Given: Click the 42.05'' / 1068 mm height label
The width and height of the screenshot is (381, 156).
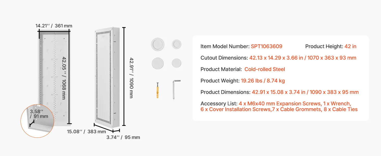Looking at the screenshot, I should [x=64, y=77].
